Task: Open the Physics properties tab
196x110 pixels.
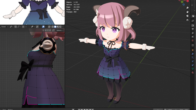Action: [193, 61]
